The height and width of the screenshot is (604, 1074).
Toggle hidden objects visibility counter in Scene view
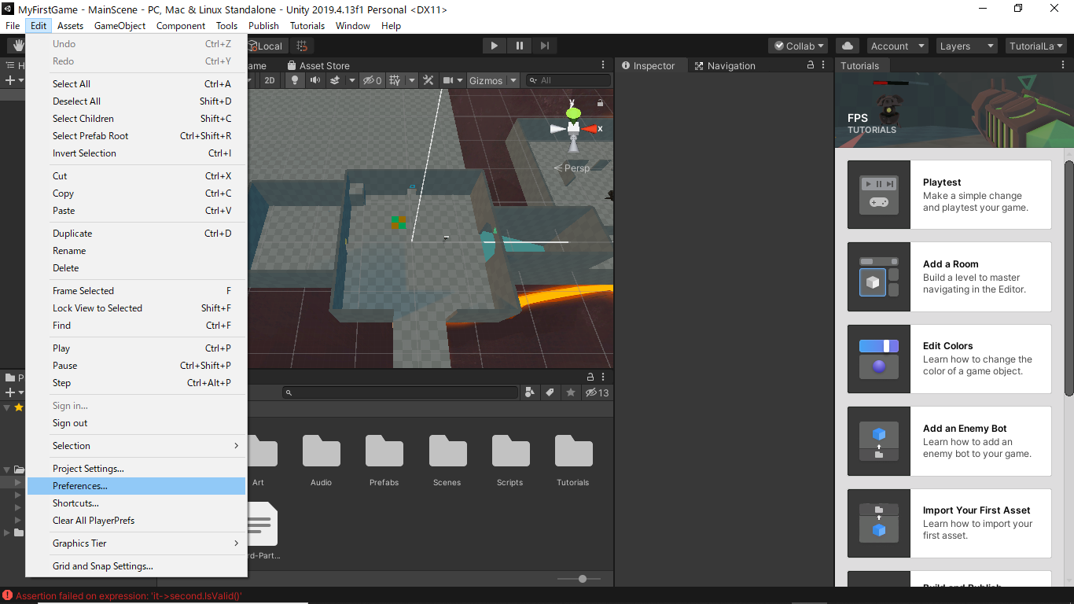373,80
